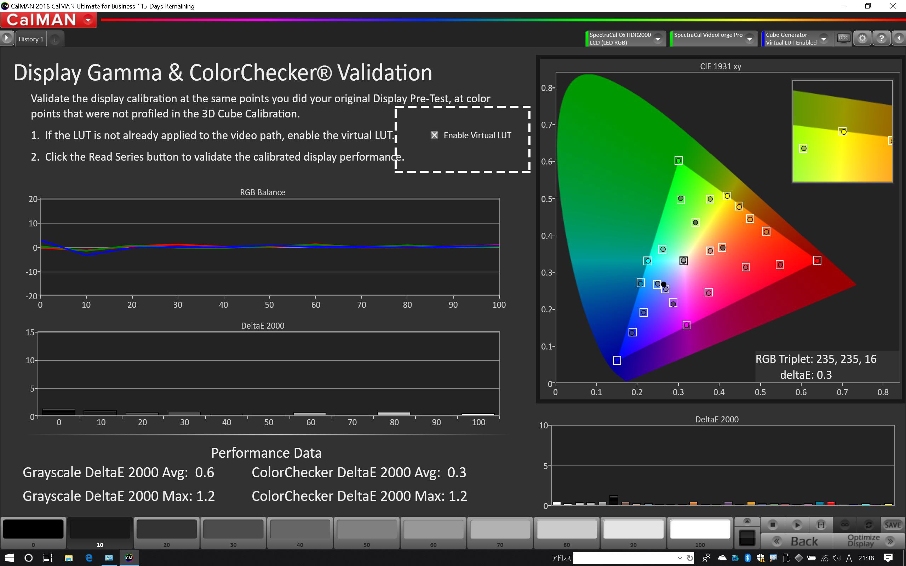
Task: Select the 50 percent grayscale patch
Action: pos(367,533)
